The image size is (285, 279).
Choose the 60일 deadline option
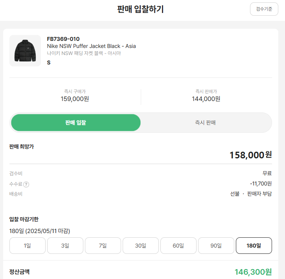pos(178,246)
